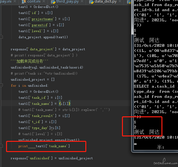Image resolution: width=178 pixels, height=167 pixels.
Task: Place cursor on unfinished=sql.unfinished_task(userid) line
Action: 47,67
